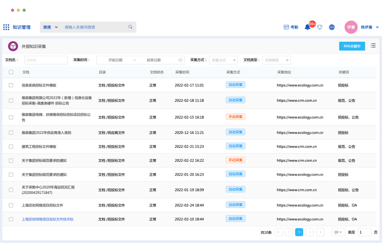Open calendar icon in date range field
The width and height of the screenshot is (382, 243).
(180, 60)
